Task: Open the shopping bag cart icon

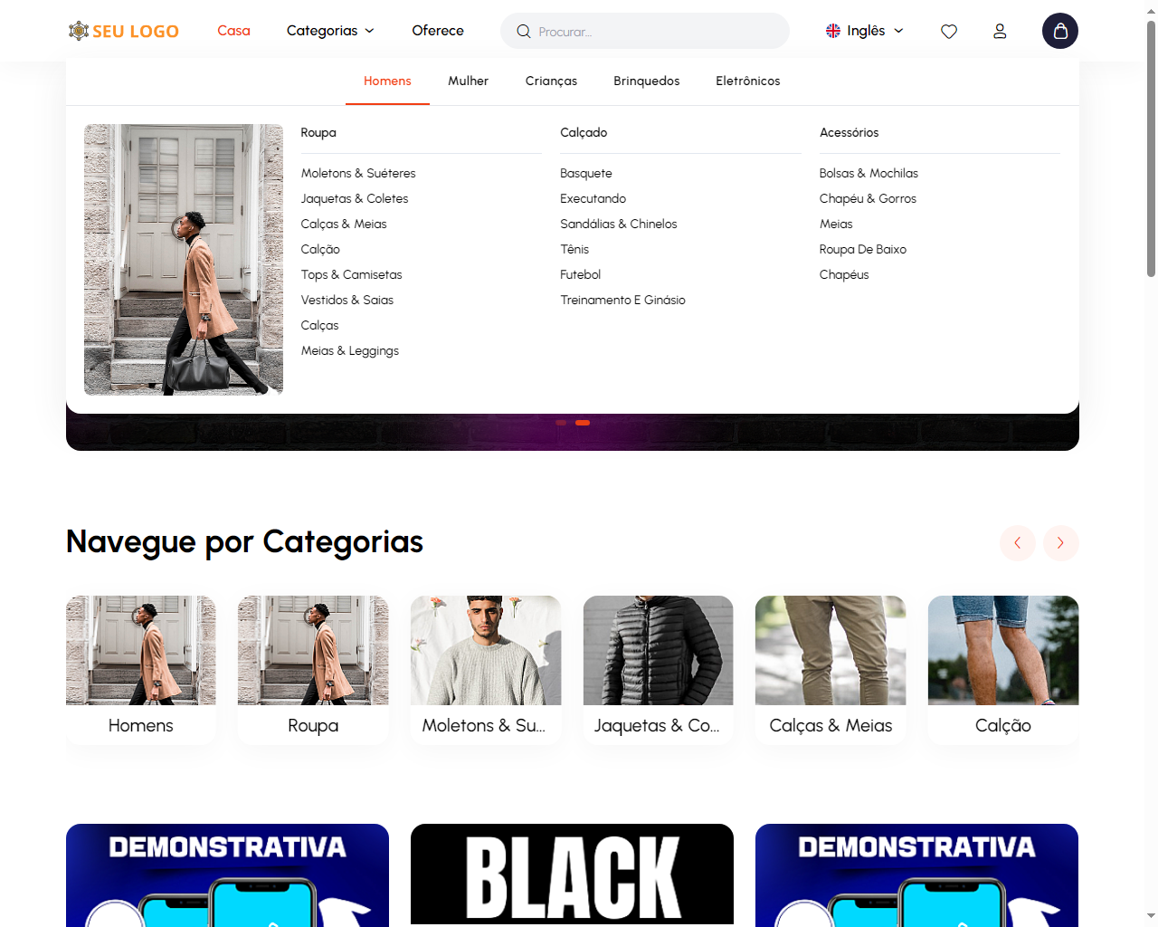Action: click(1059, 31)
